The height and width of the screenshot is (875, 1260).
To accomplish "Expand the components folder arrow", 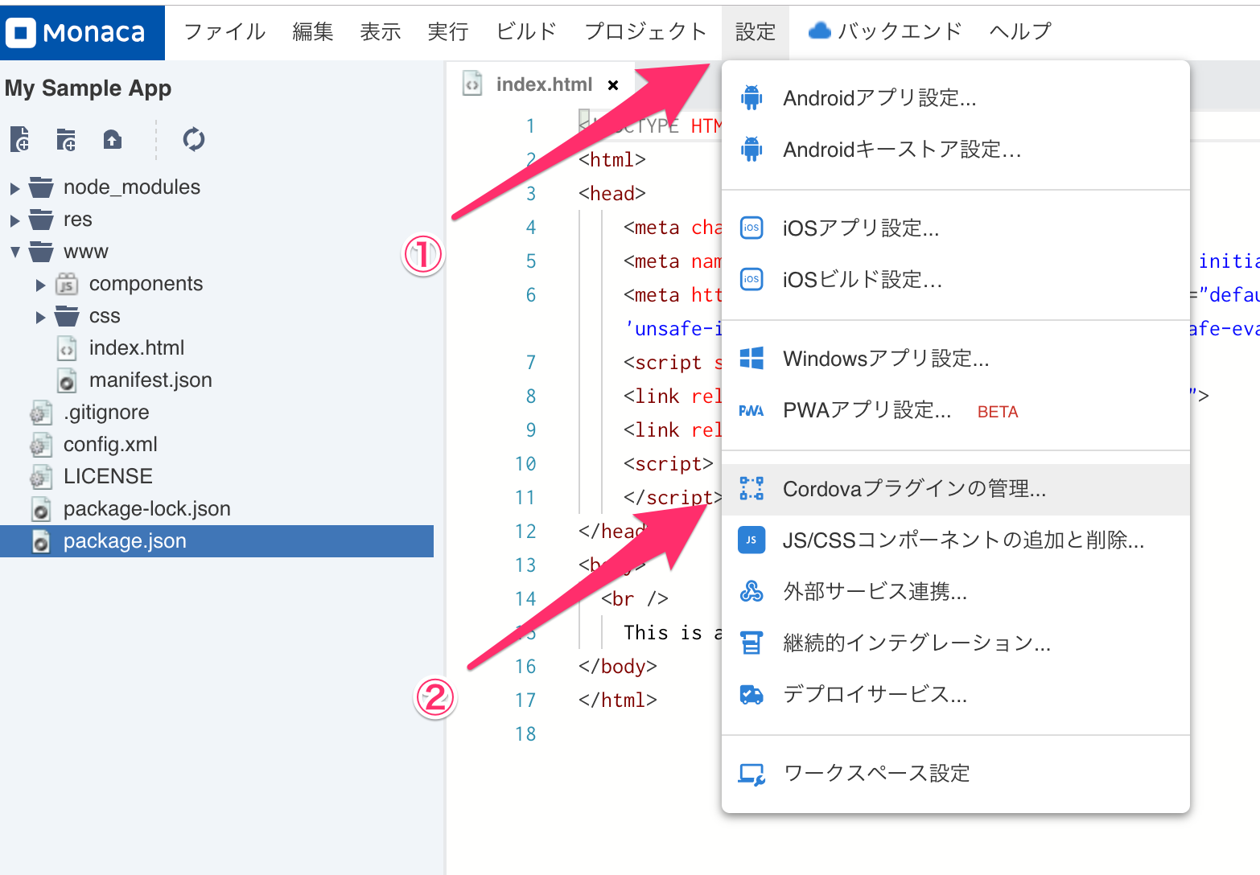I will (x=40, y=285).
